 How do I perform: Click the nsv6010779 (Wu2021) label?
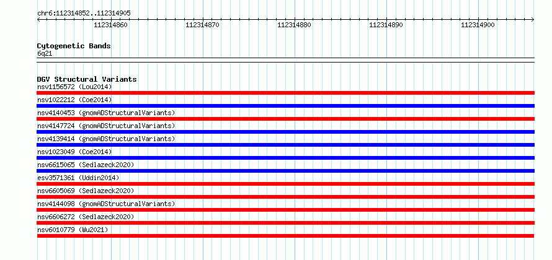point(73,230)
